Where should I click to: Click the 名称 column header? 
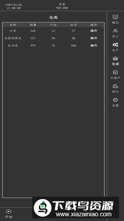(x=13, y=25)
